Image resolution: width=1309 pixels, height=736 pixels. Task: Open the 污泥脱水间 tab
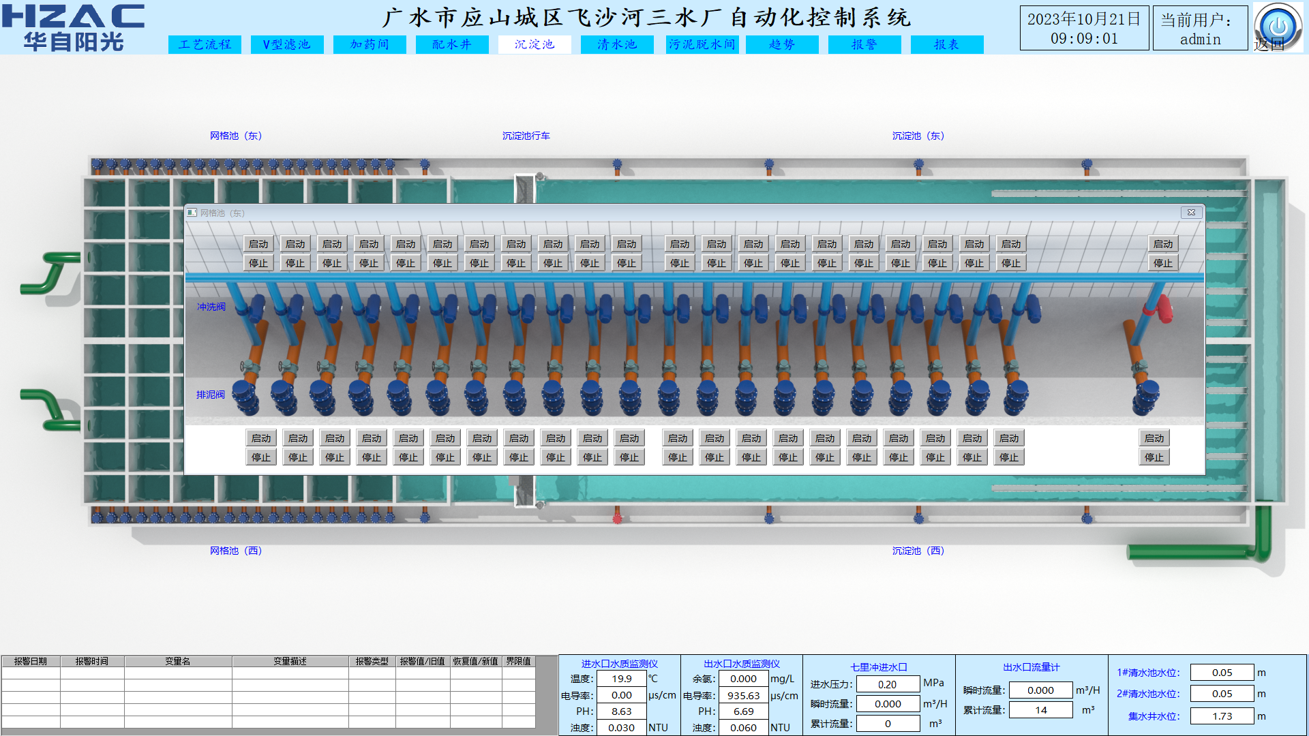(702, 44)
